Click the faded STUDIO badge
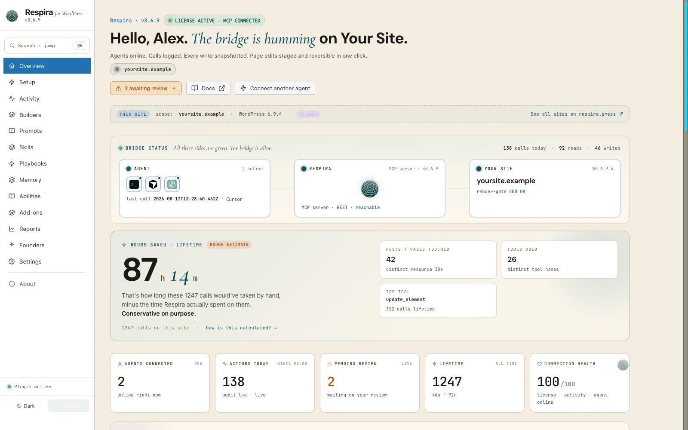This screenshot has width=688, height=430. pyautogui.click(x=308, y=114)
